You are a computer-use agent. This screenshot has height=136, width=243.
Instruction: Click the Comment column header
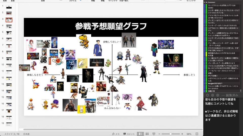click(211, 2)
